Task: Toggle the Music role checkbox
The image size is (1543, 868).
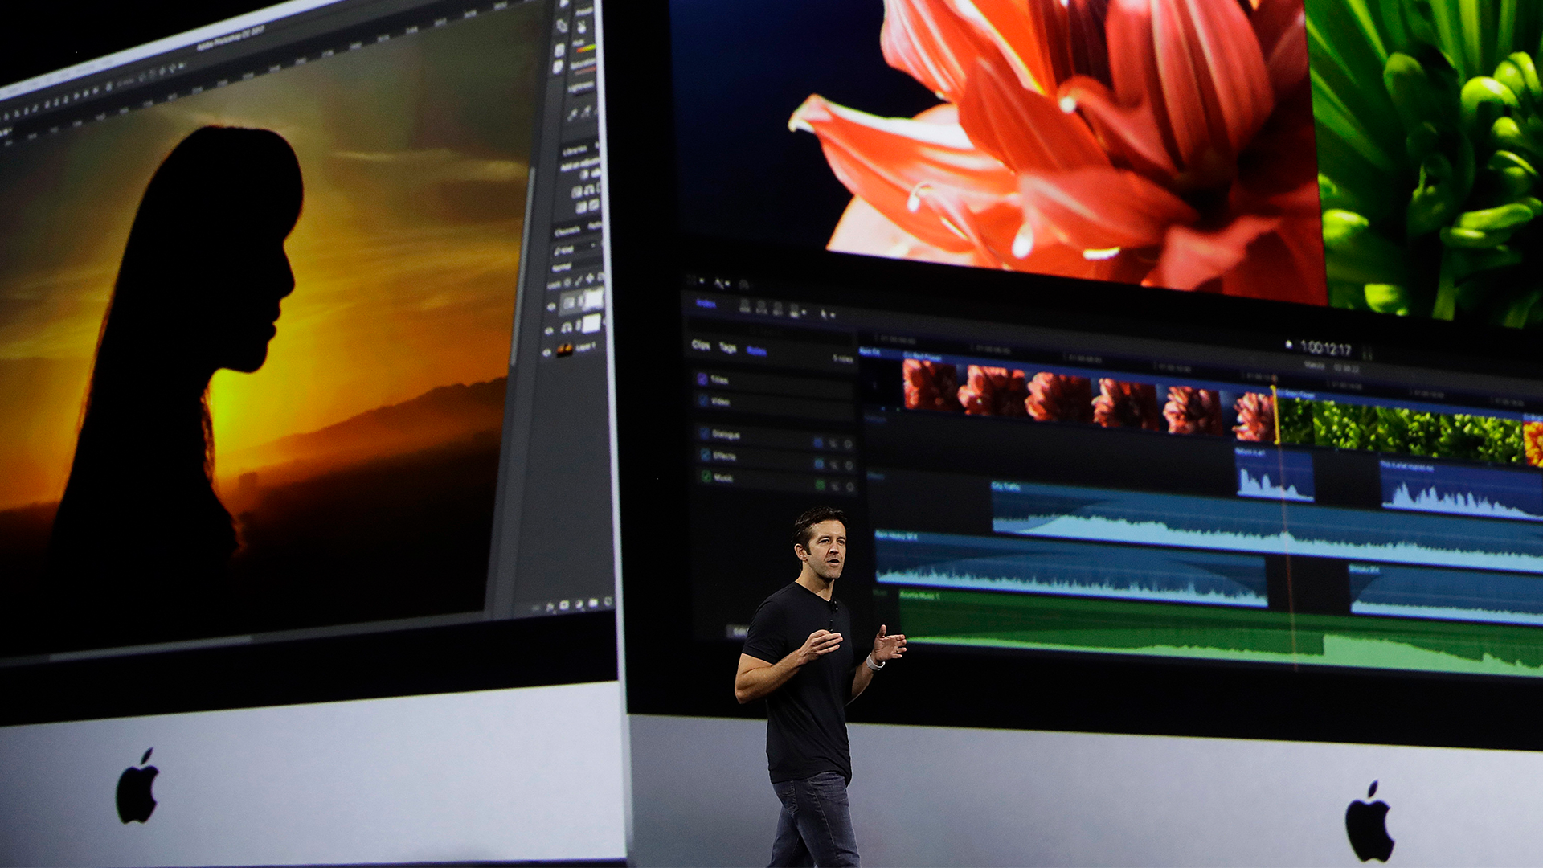Action: (706, 477)
